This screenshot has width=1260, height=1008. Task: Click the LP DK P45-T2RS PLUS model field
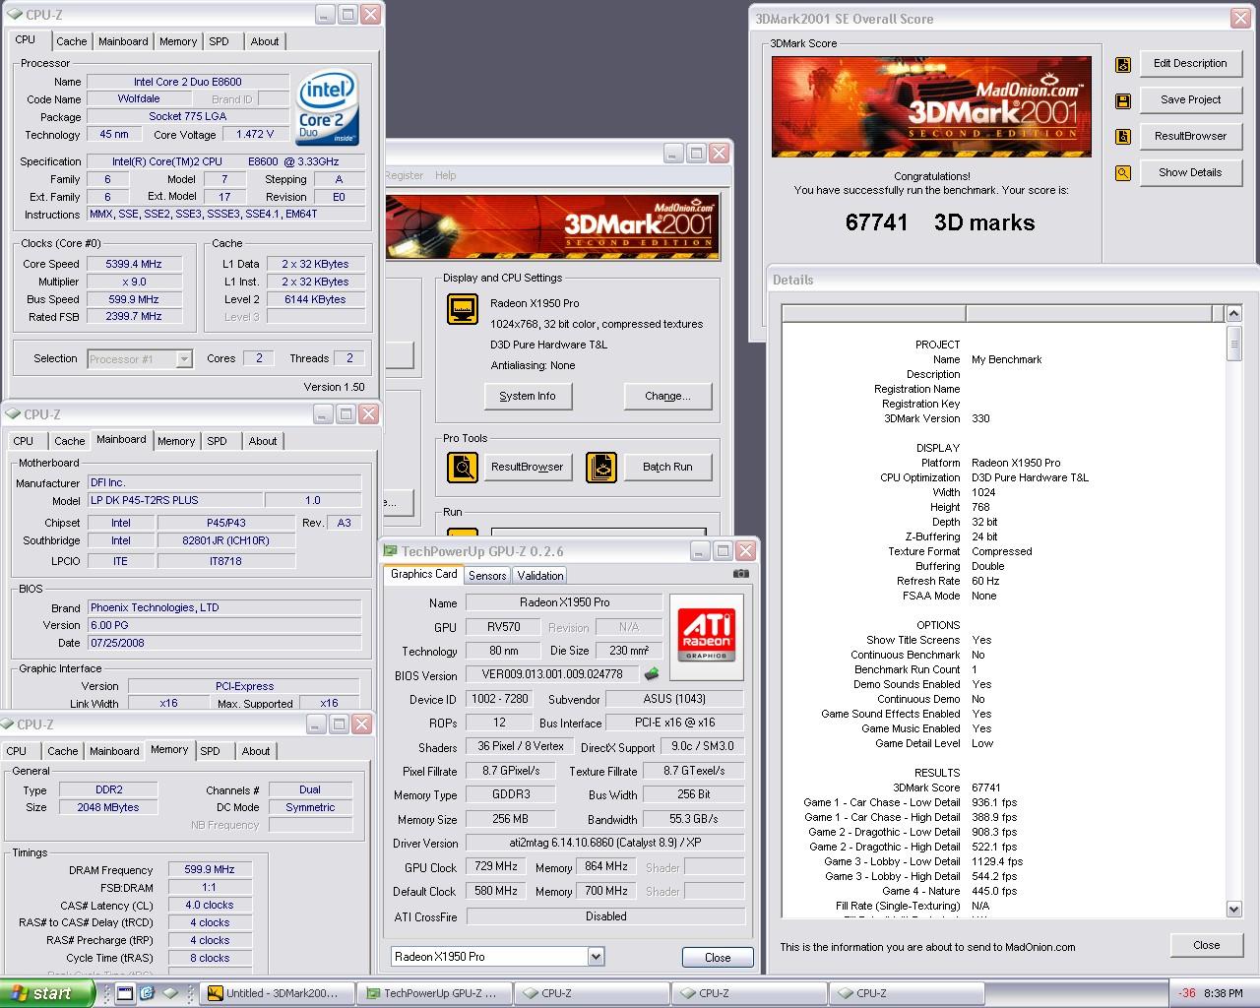click(175, 500)
